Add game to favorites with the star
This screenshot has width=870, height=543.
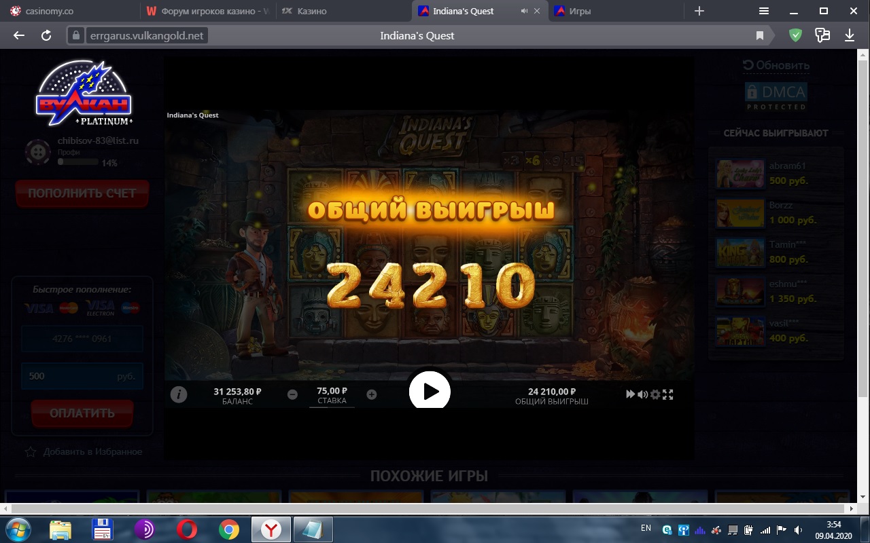pyautogui.click(x=31, y=452)
